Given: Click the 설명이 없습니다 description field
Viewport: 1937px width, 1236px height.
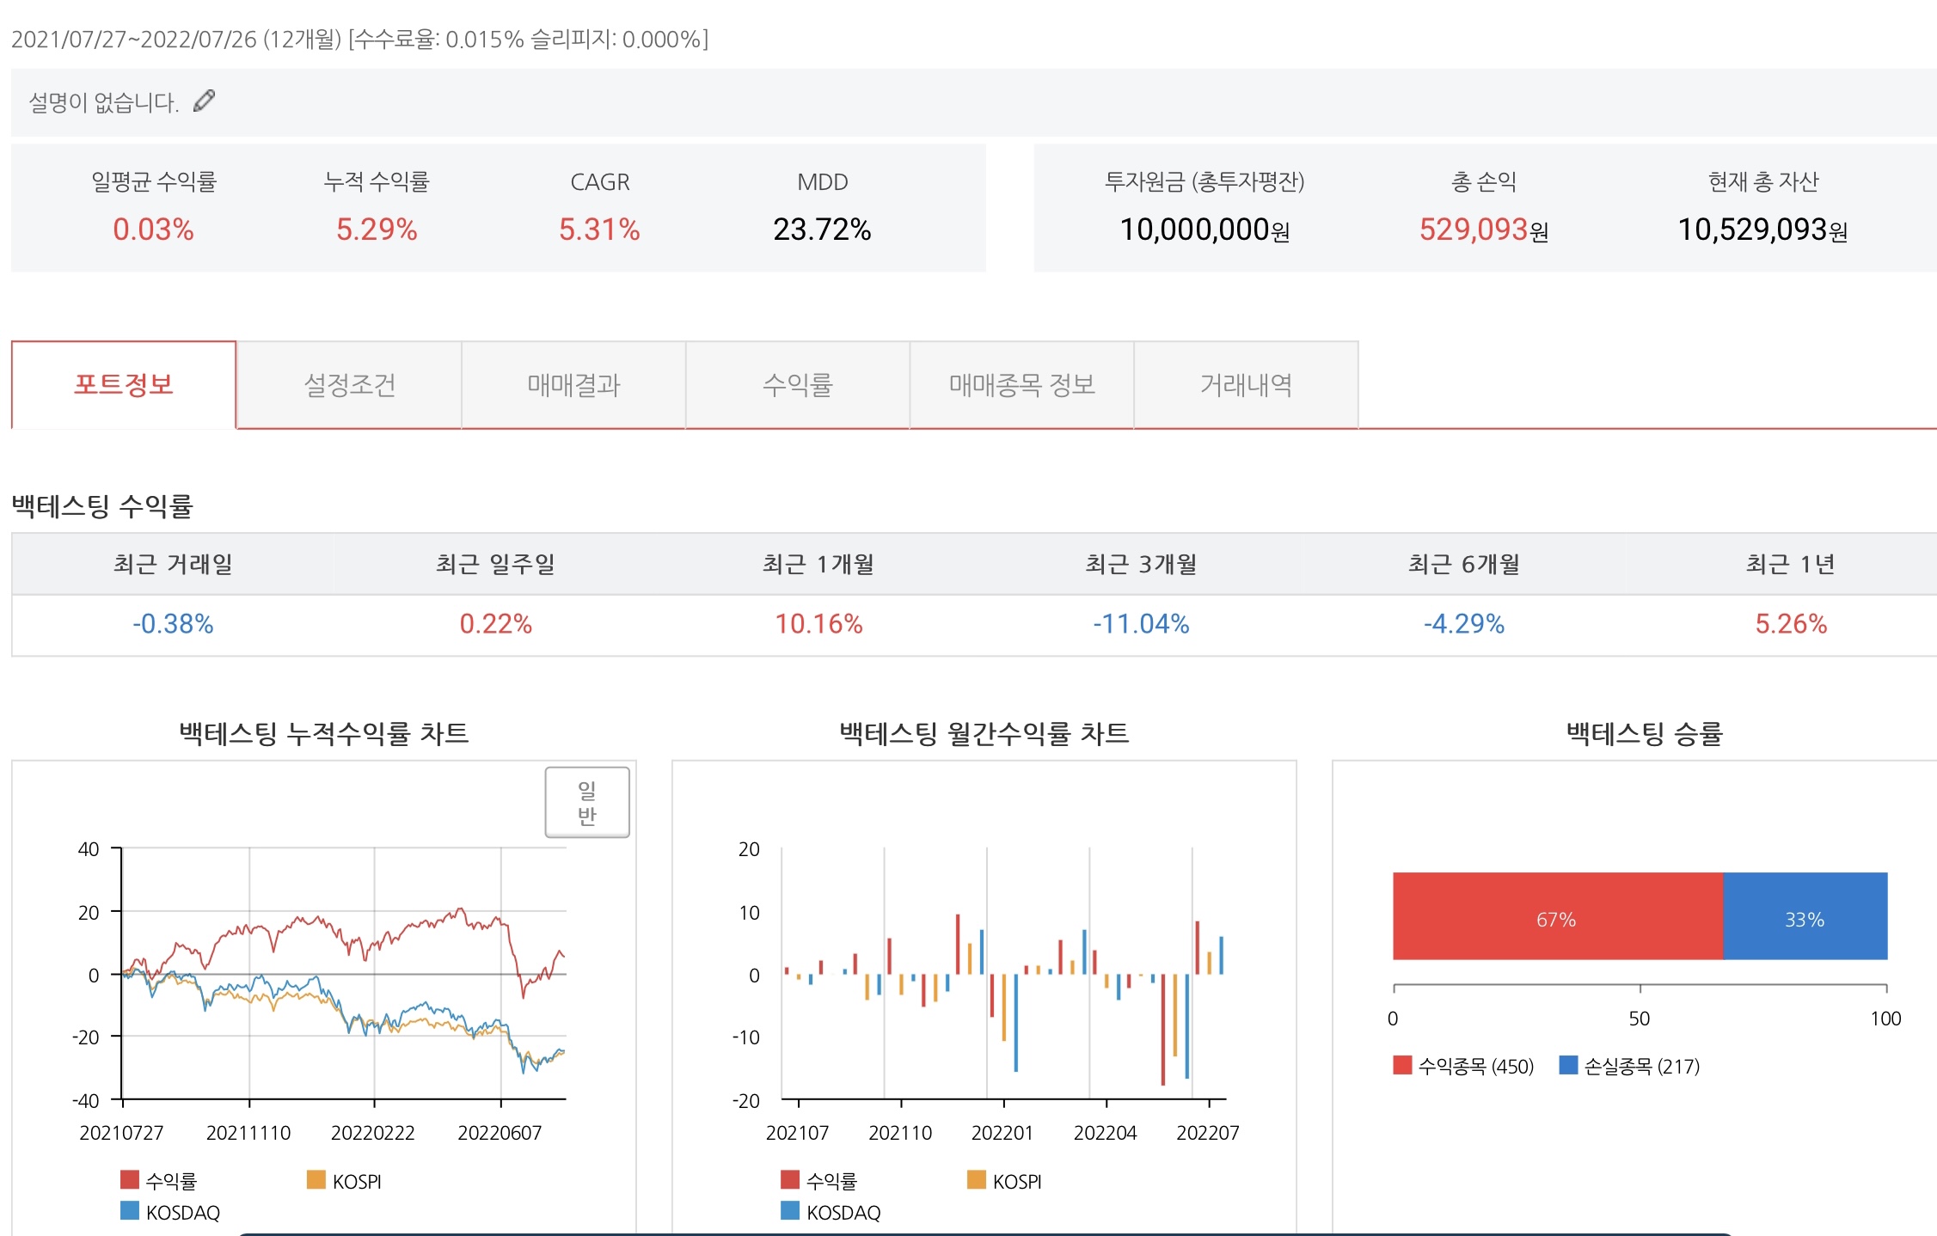Looking at the screenshot, I should pyautogui.click(x=103, y=102).
